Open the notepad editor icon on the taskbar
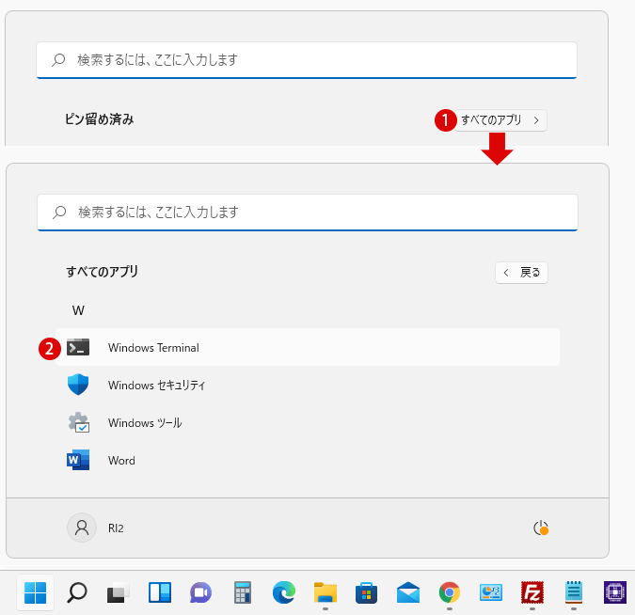 574,592
